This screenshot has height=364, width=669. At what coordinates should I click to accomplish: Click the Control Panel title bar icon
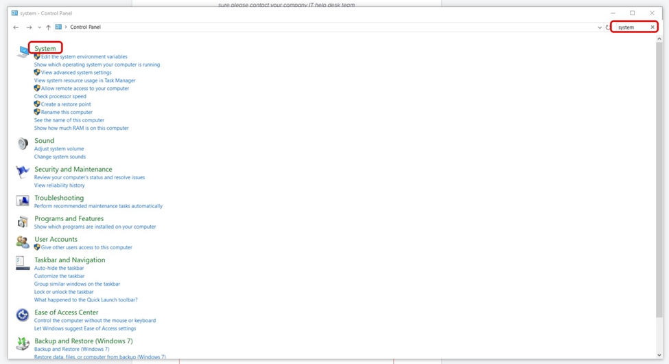click(14, 13)
